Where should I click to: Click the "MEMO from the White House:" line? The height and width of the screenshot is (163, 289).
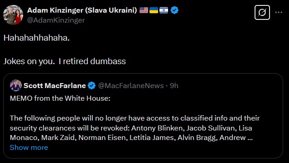[60, 98]
